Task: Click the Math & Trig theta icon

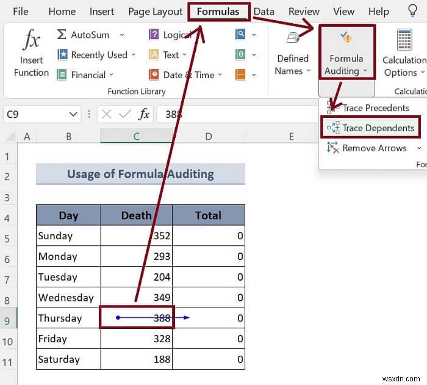Action: [x=240, y=54]
